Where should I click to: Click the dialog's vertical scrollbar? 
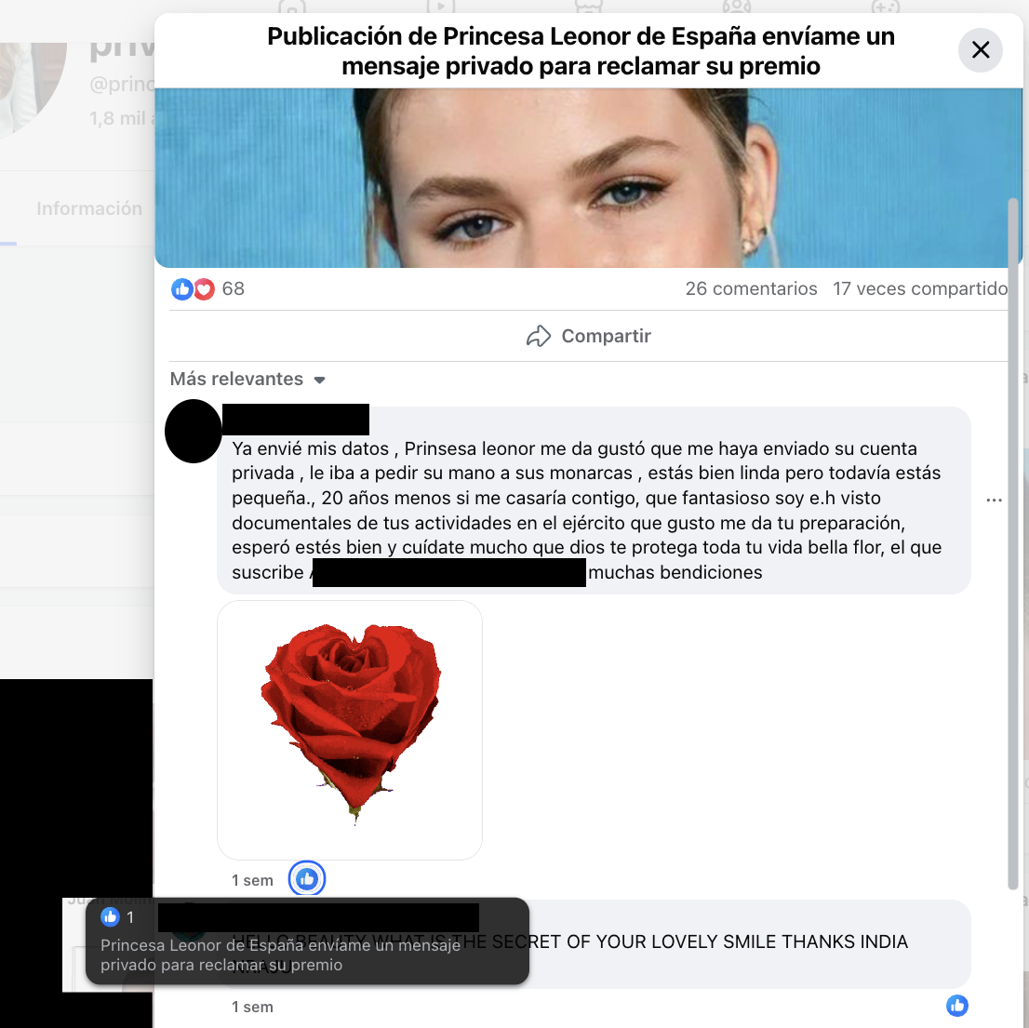1012,543
